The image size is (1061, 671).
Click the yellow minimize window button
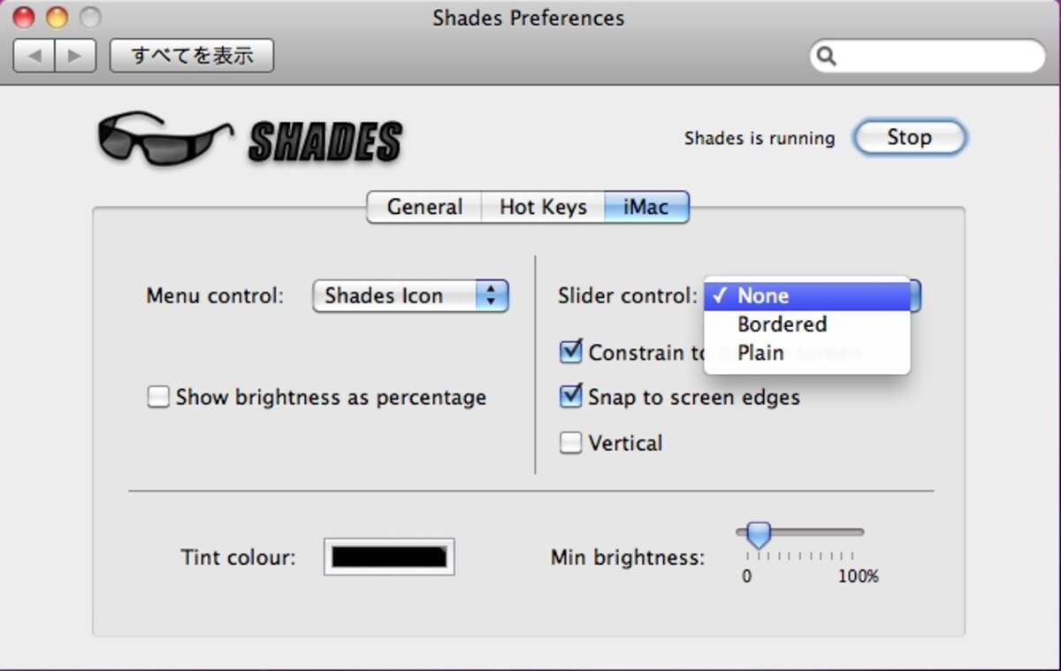click(57, 17)
